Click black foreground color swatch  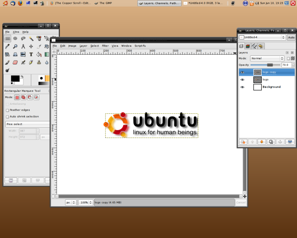point(15,78)
